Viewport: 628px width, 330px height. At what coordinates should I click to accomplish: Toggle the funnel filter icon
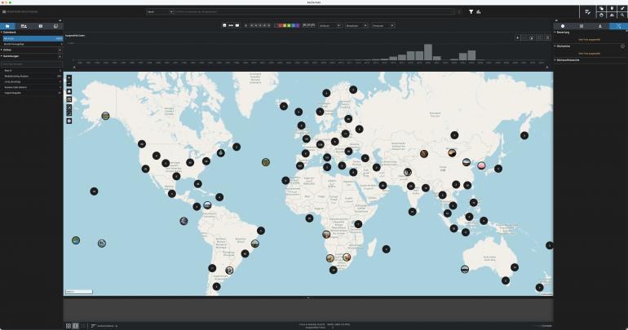tap(471, 12)
